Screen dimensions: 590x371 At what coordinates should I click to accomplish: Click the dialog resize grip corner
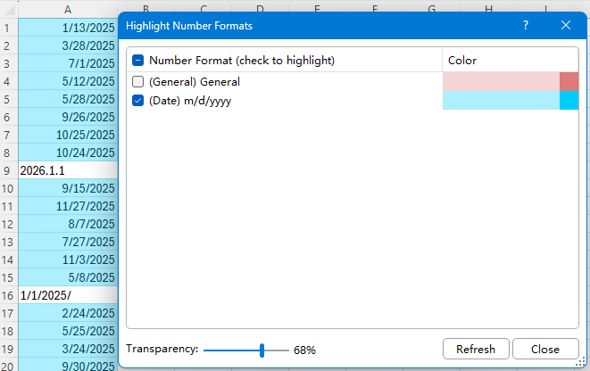[x=582, y=363]
